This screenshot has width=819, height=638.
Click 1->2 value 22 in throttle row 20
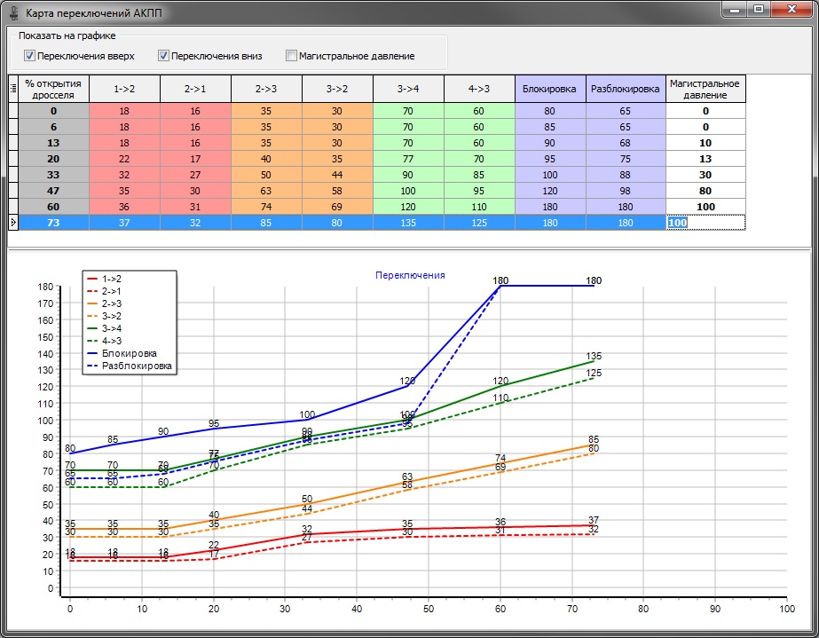tap(125, 159)
